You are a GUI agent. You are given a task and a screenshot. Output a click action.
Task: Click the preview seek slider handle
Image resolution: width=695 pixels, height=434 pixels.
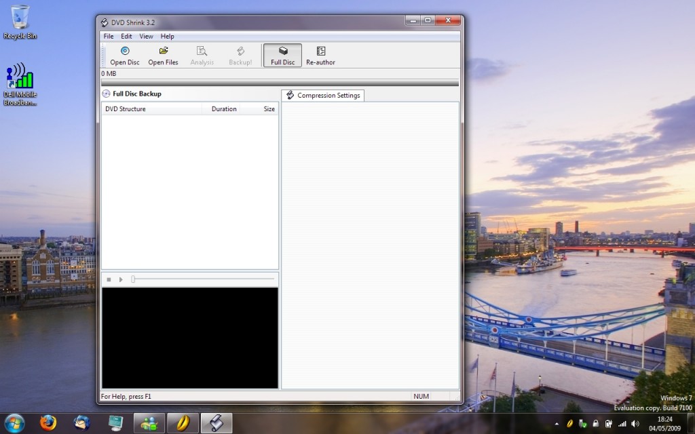tap(132, 279)
